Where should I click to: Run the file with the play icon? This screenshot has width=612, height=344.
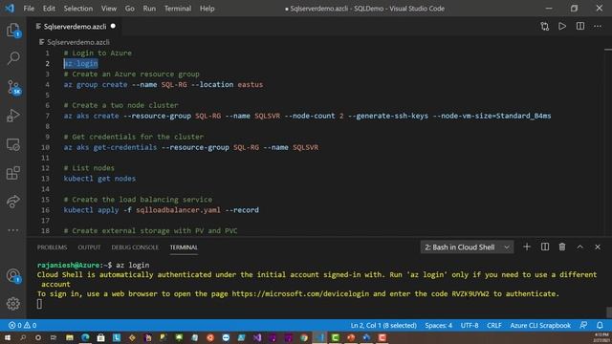tap(562, 27)
